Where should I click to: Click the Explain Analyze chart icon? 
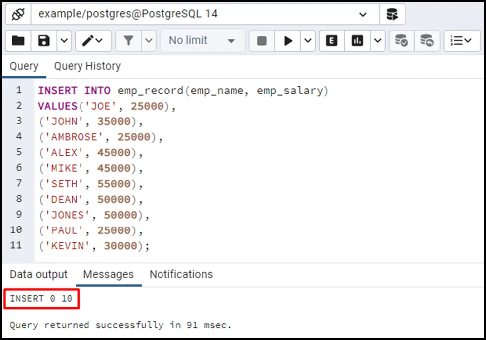click(357, 41)
